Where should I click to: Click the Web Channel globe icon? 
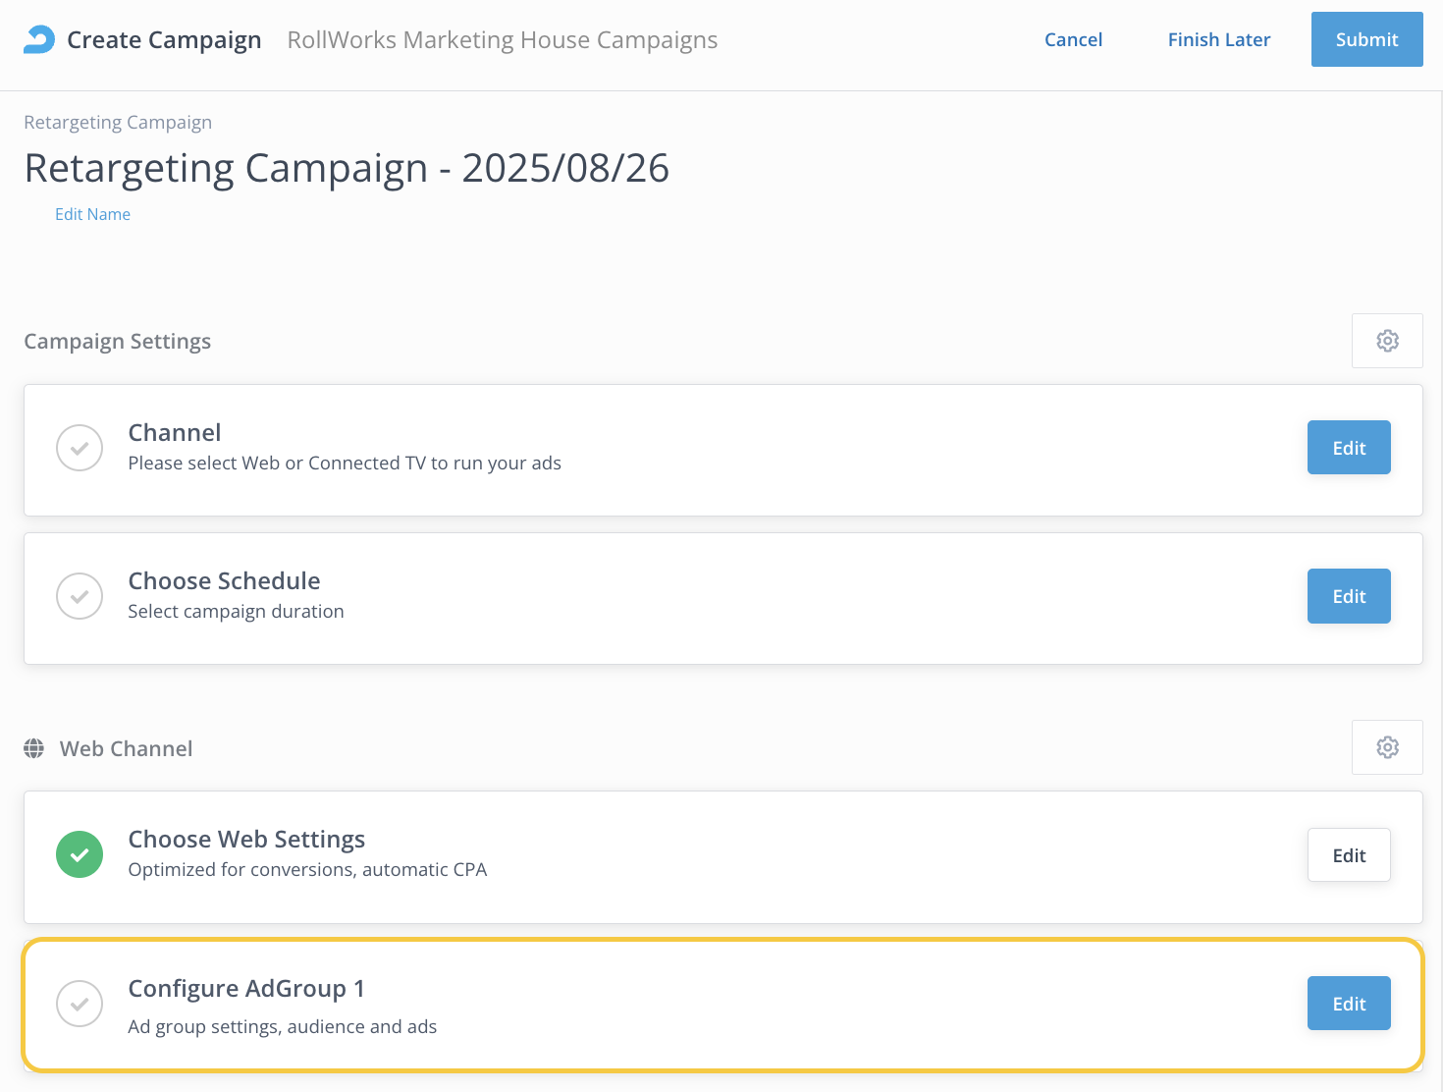click(34, 748)
